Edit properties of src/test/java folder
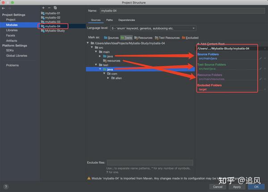The height and width of the screenshot is (192, 268). 261,69
